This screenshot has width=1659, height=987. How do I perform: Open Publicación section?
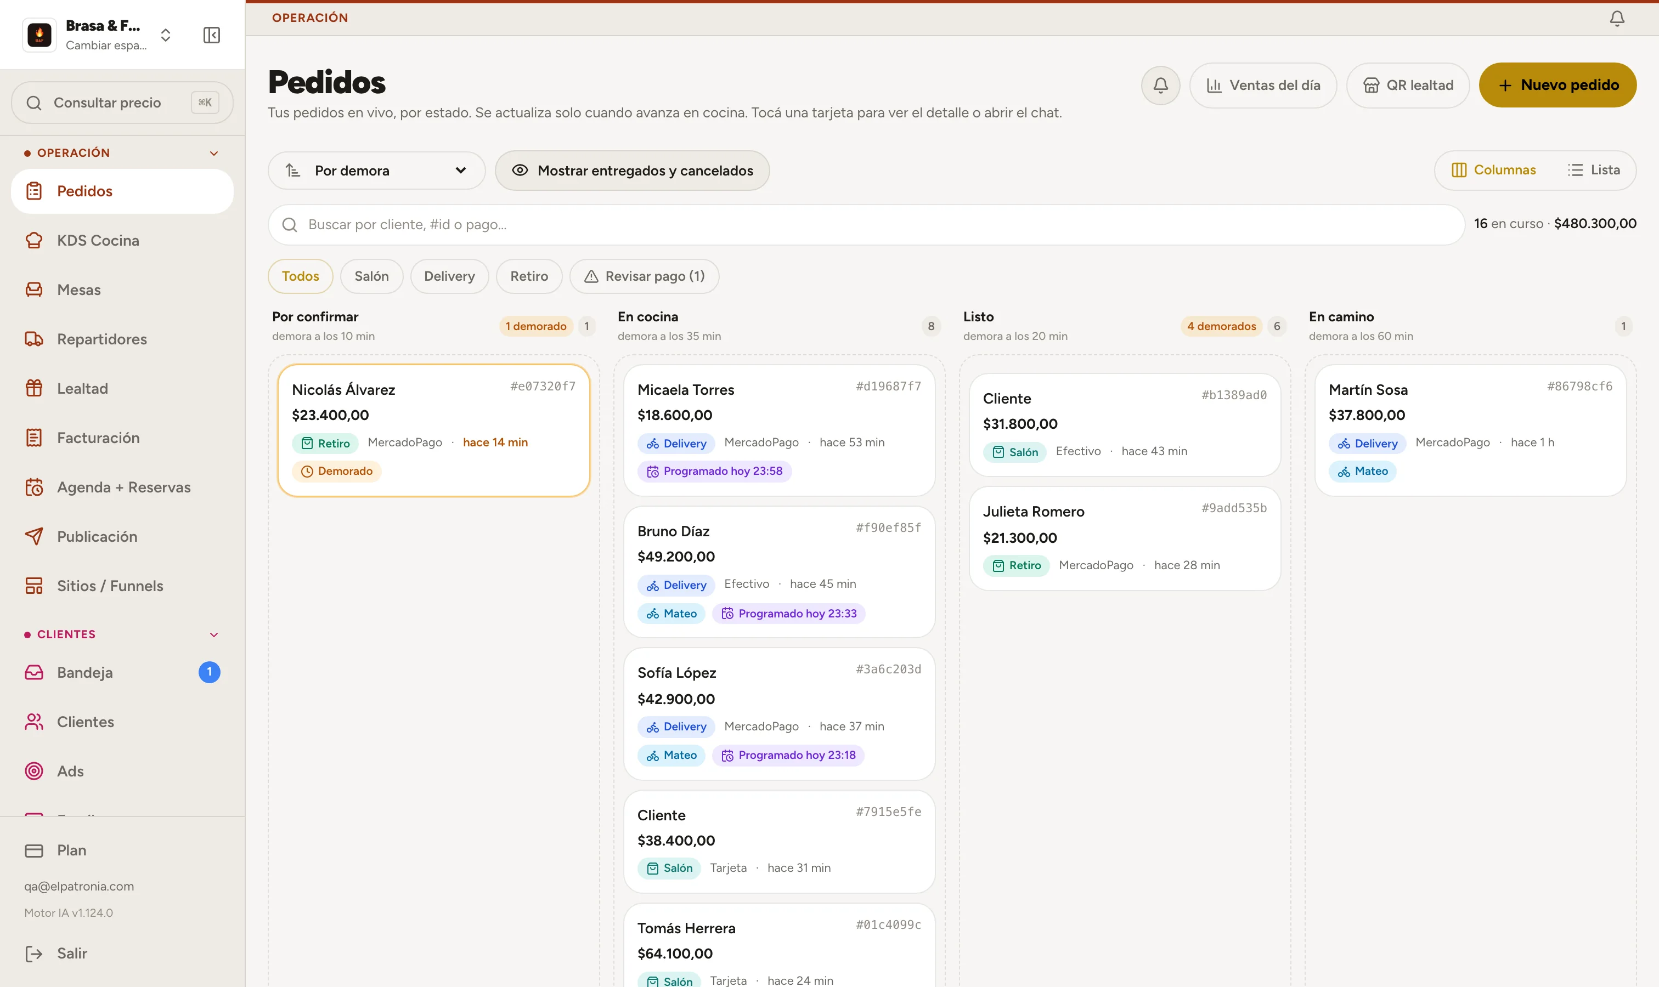point(122,536)
